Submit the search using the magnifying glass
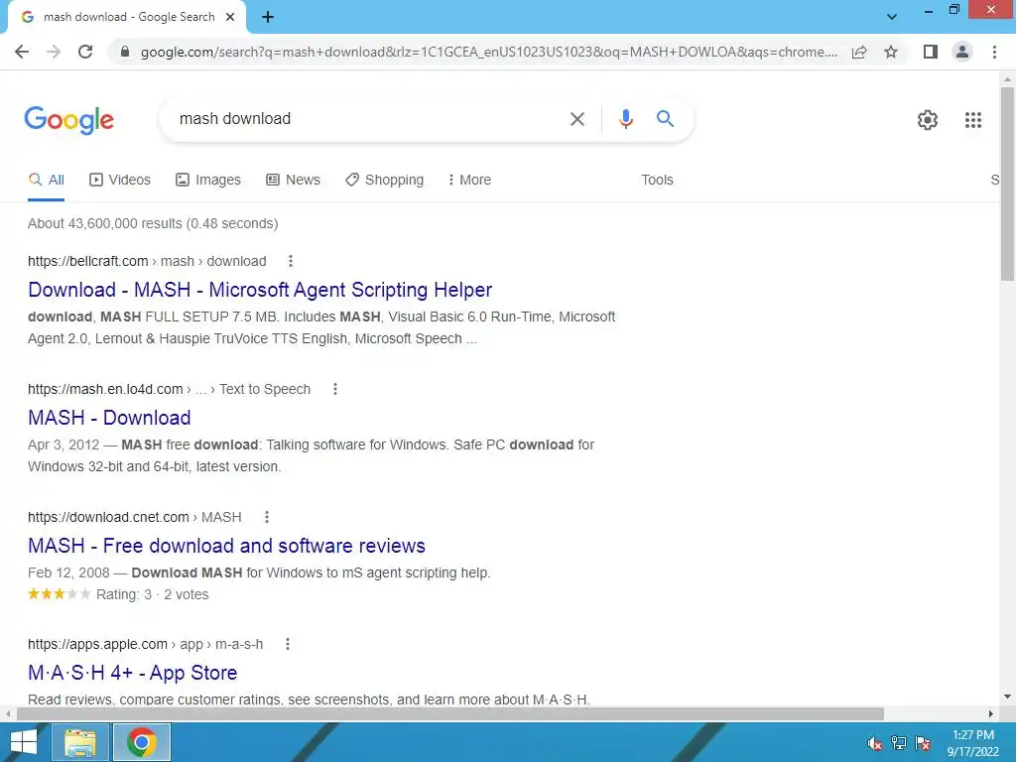This screenshot has height=762, width=1016. 665,119
